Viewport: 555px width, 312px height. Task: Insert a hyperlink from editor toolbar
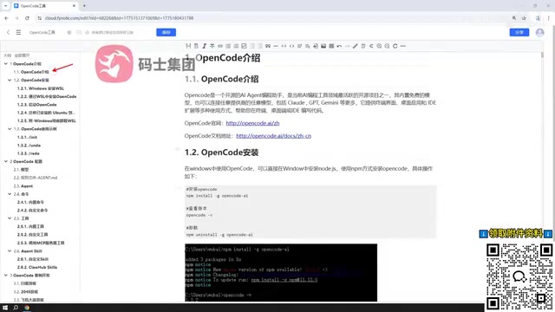[x=220, y=46]
